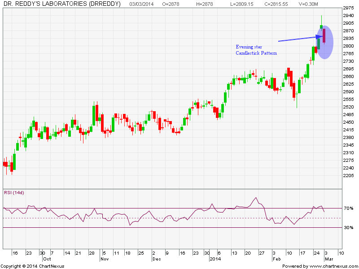Click the Mar month label on the date axis
The height and width of the screenshot is (269, 359).
329,259
